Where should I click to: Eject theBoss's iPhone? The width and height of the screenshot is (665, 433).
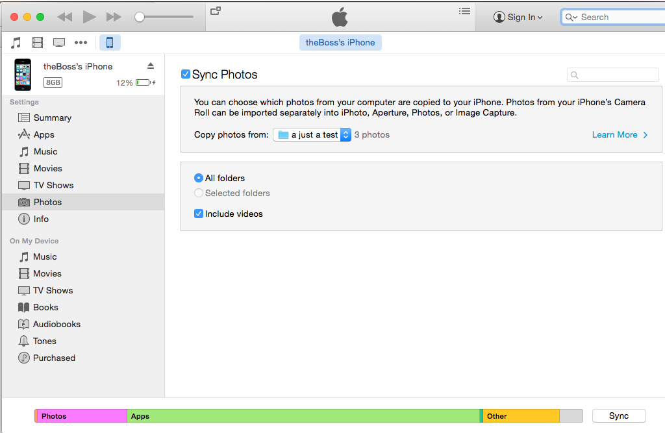click(x=151, y=66)
